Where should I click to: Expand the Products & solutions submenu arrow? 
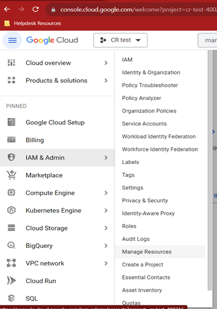(106, 80)
